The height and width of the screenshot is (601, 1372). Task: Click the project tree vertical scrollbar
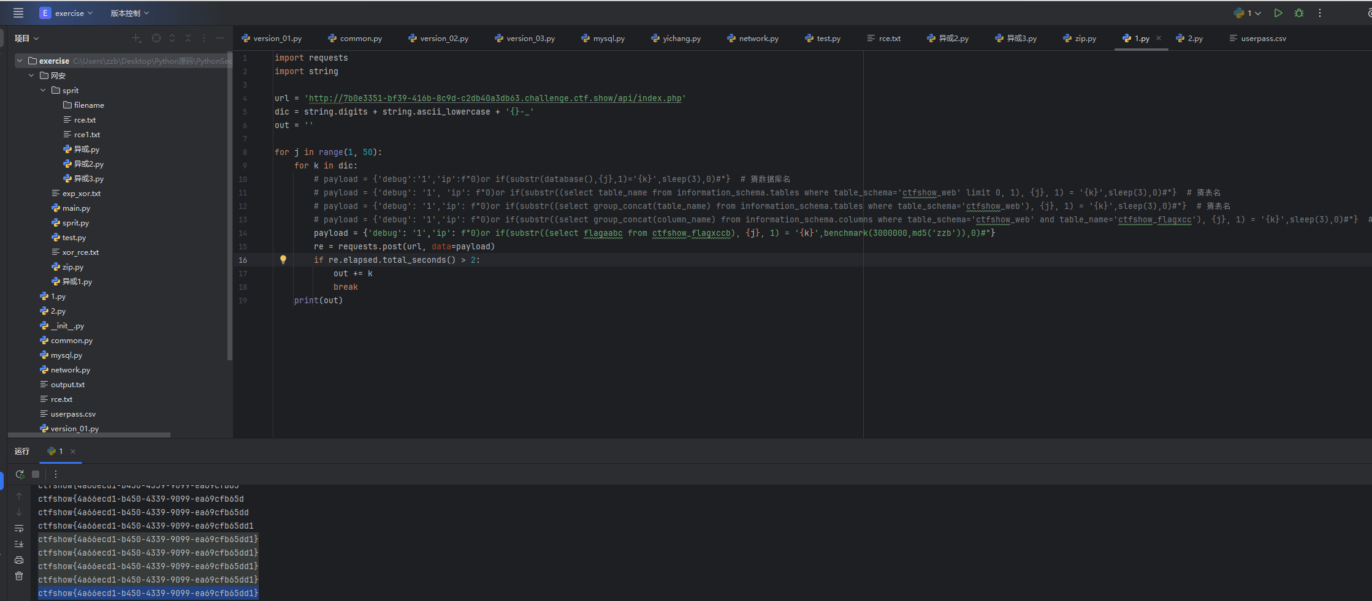pos(230,206)
